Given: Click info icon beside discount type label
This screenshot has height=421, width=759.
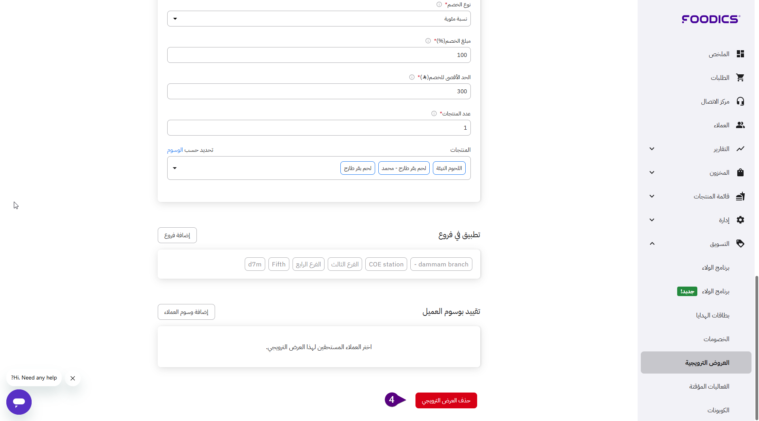Looking at the screenshot, I should [x=439, y=4].
